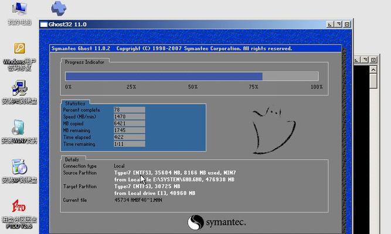Click "from Local drive [1], 40960 MB" line
391x234 pixels.
[x=155, y=193]
